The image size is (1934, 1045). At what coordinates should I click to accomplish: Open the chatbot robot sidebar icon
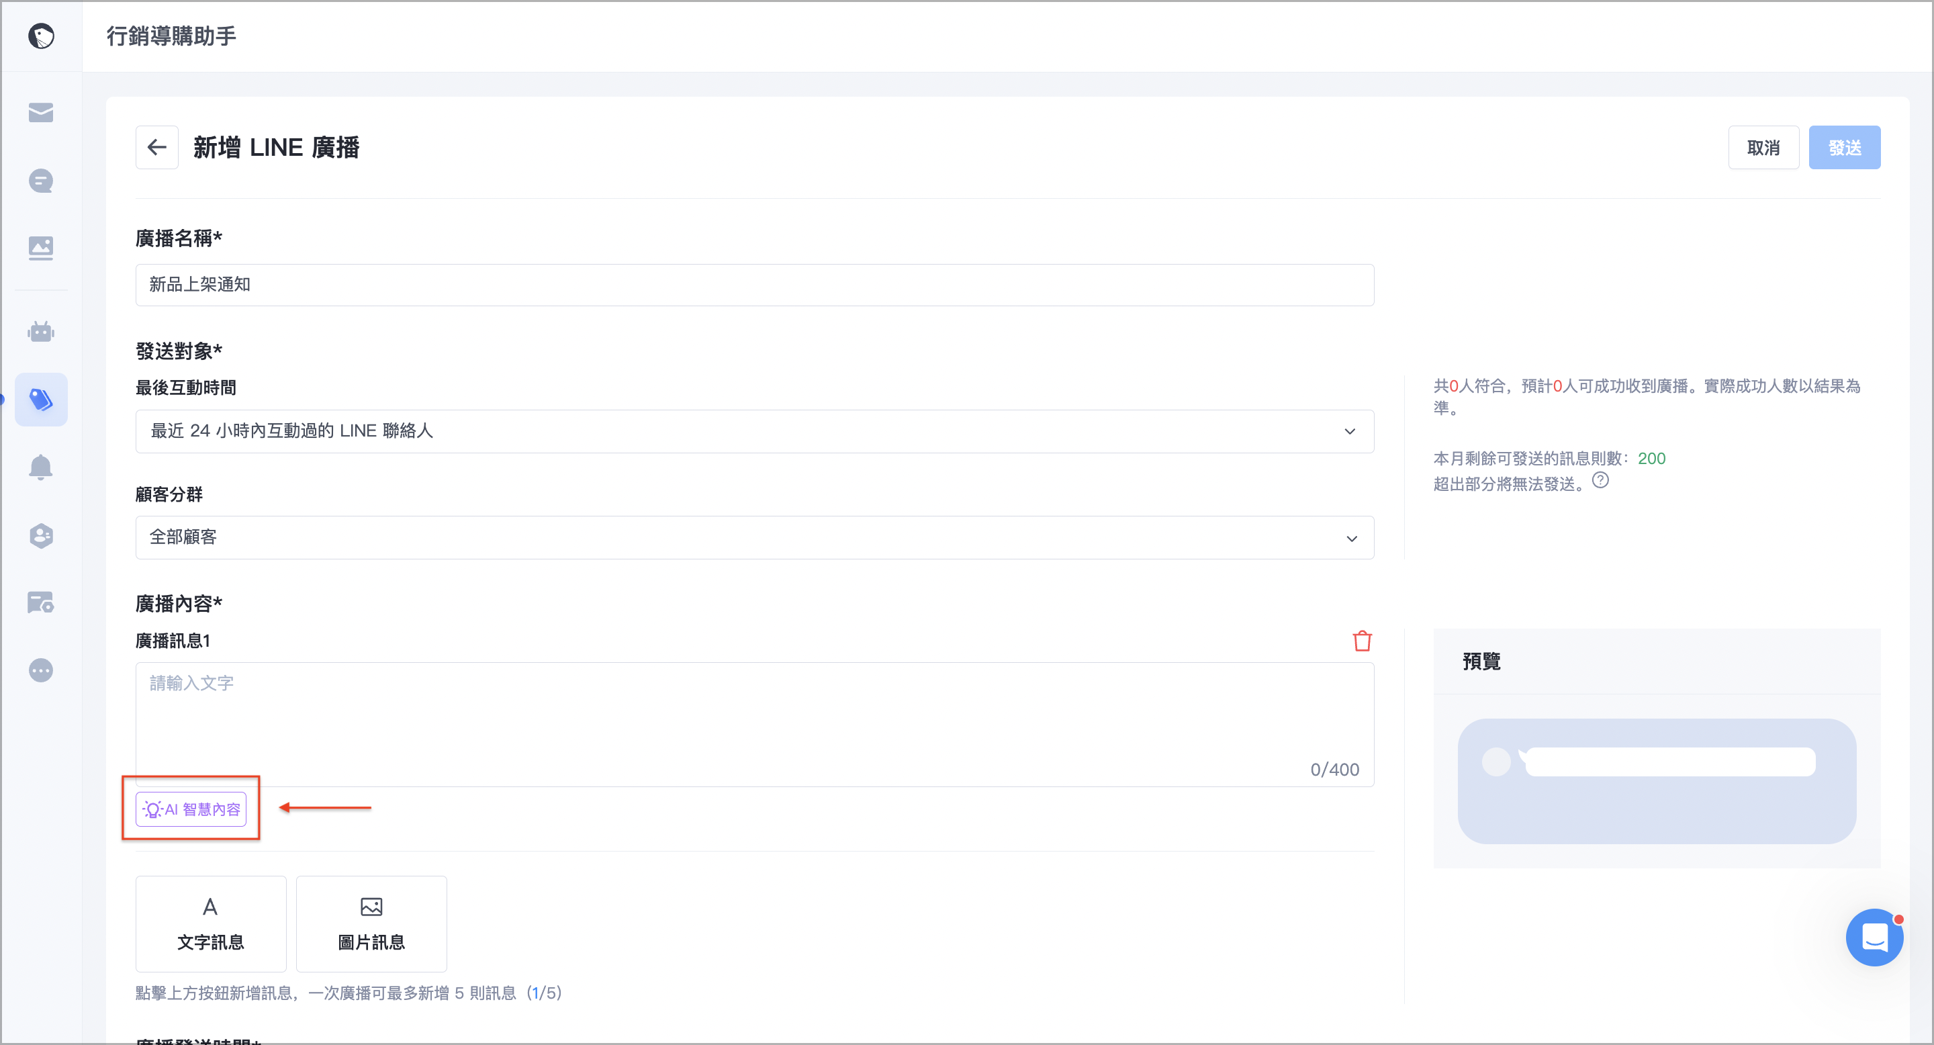(x=40, y=331)
